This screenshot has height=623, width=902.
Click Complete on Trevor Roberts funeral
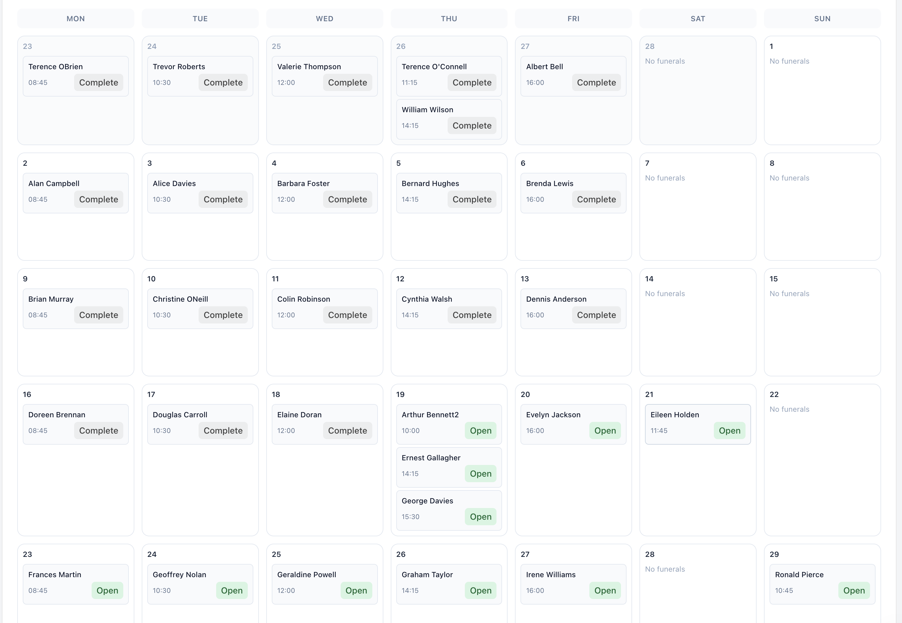click(223, 82)
